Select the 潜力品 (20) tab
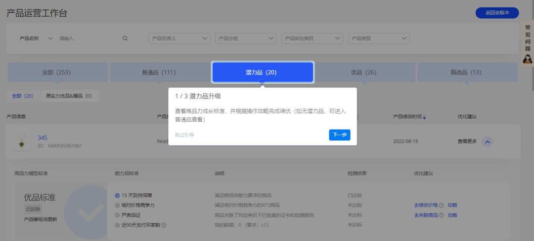534x241 pixels. pyautogui.click(x=263, y=72)
